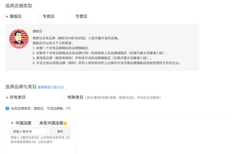
Task: Click the 当前店铺类型 status text
Action: point(41,109)
